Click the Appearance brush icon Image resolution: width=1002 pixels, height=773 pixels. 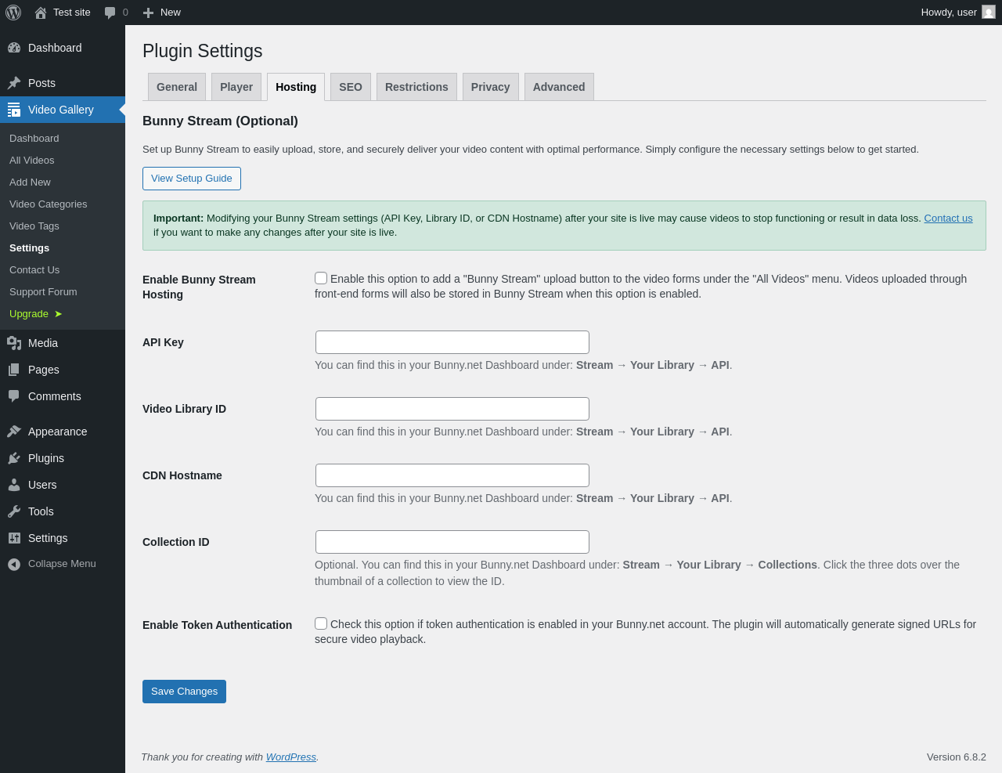(x=14, y=432)
